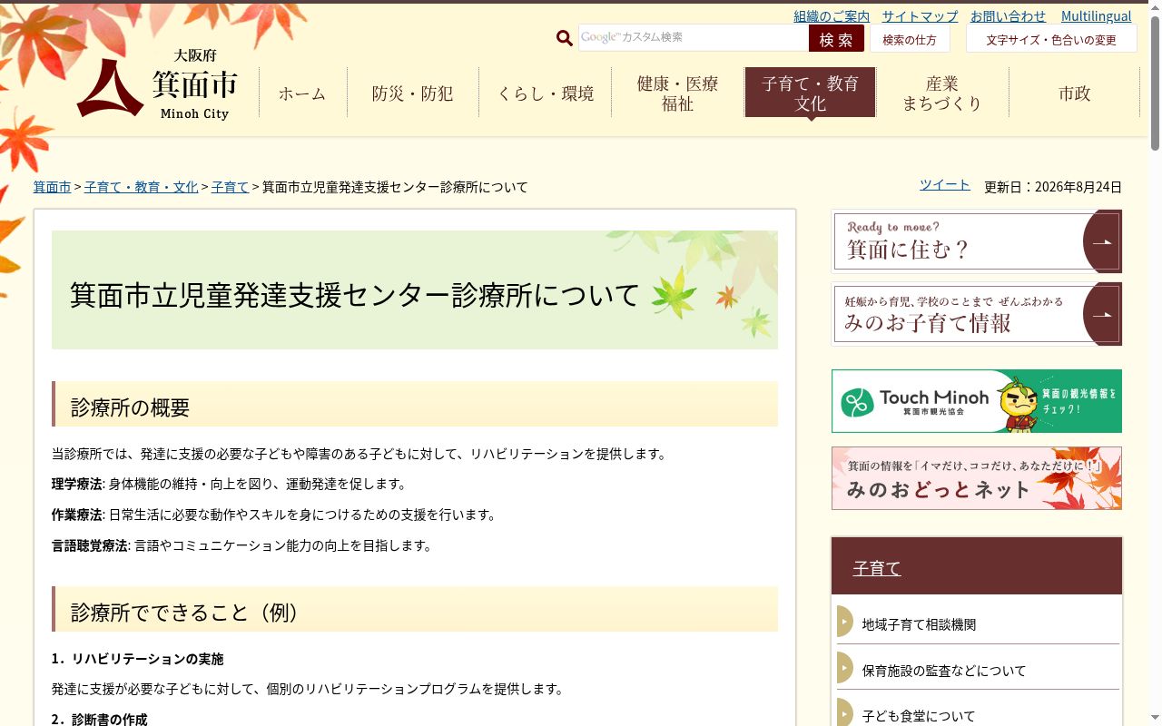Open the 防災・防犯 navigation tab
The width and height of the screenshot is (1162, 726).
coord(413,93)
